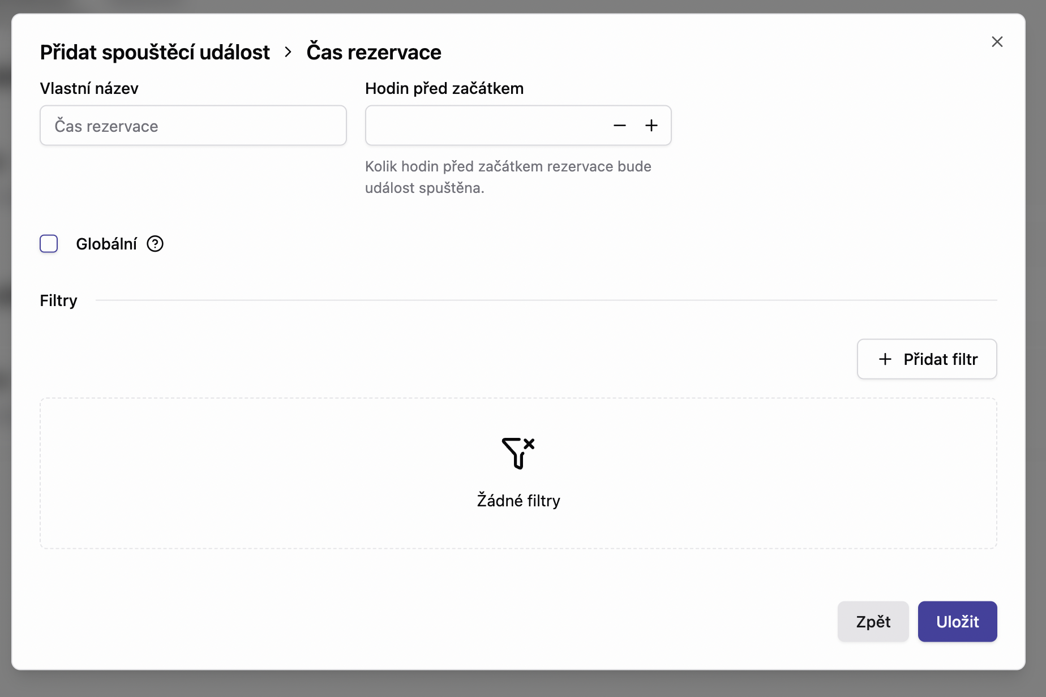Click the plus icon on Přidat filtr
The width and height of the screenshot is (1046, 697).
[x=885, y=359]
